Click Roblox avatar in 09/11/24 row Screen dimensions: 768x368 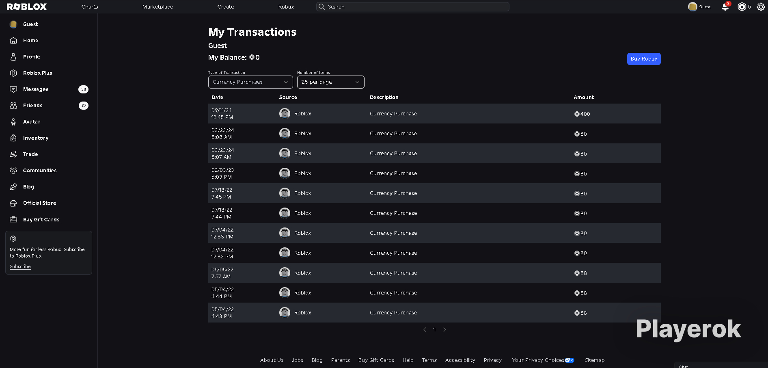pos(285,113)
